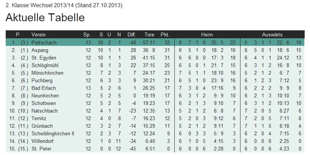Open the Aspang team entry
310x155 pixels.
coord(39,50)
